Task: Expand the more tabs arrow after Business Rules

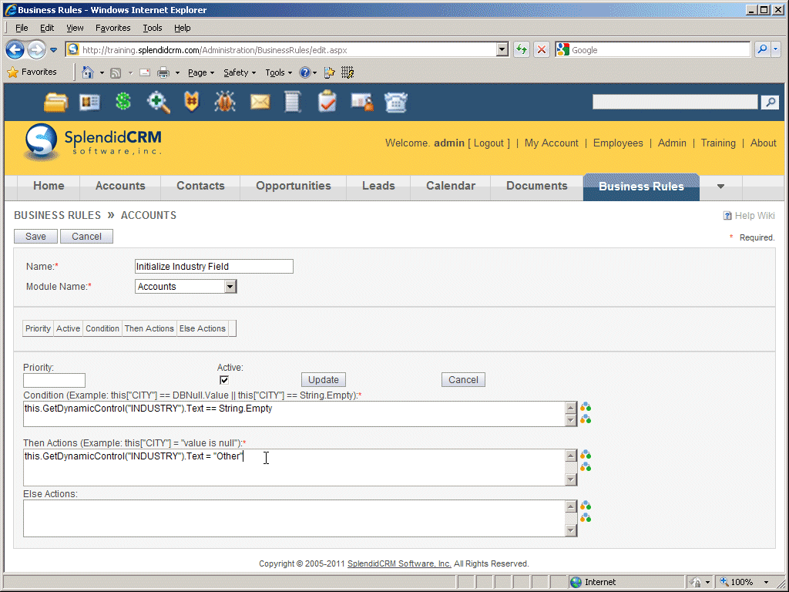Action: tap(720, 187)
